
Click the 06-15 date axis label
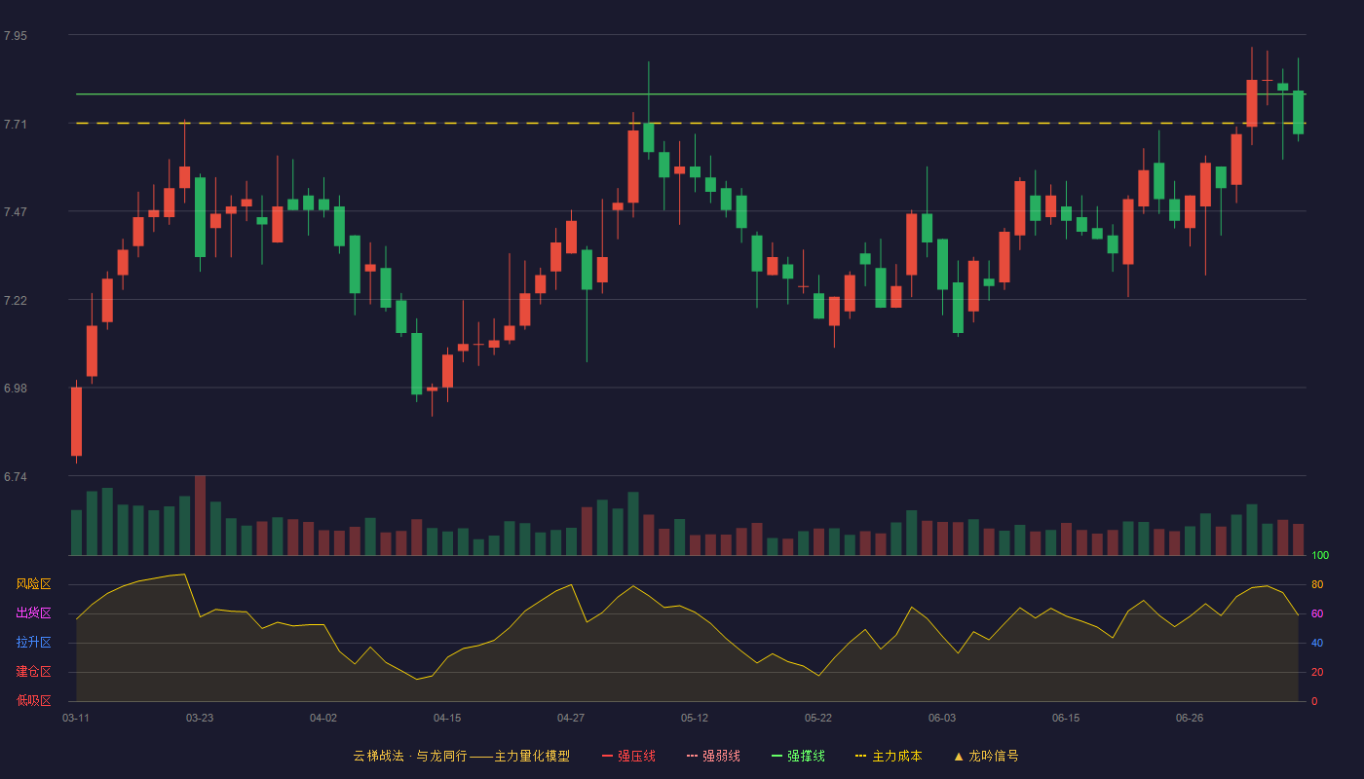[x=1066, y=718]
